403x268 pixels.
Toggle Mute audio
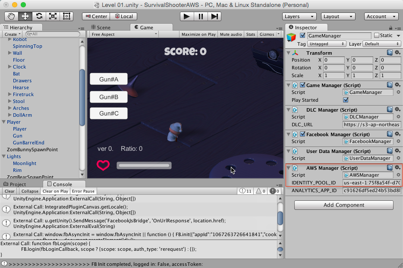coord(231,34)
